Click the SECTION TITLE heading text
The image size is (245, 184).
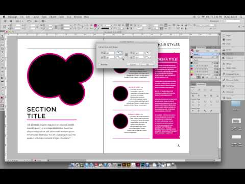click(41, 112)
